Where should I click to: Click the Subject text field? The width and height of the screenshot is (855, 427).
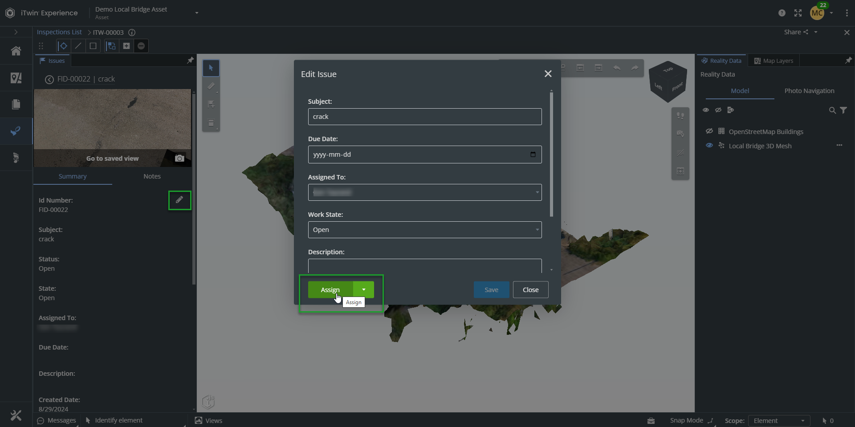[424, 117]
